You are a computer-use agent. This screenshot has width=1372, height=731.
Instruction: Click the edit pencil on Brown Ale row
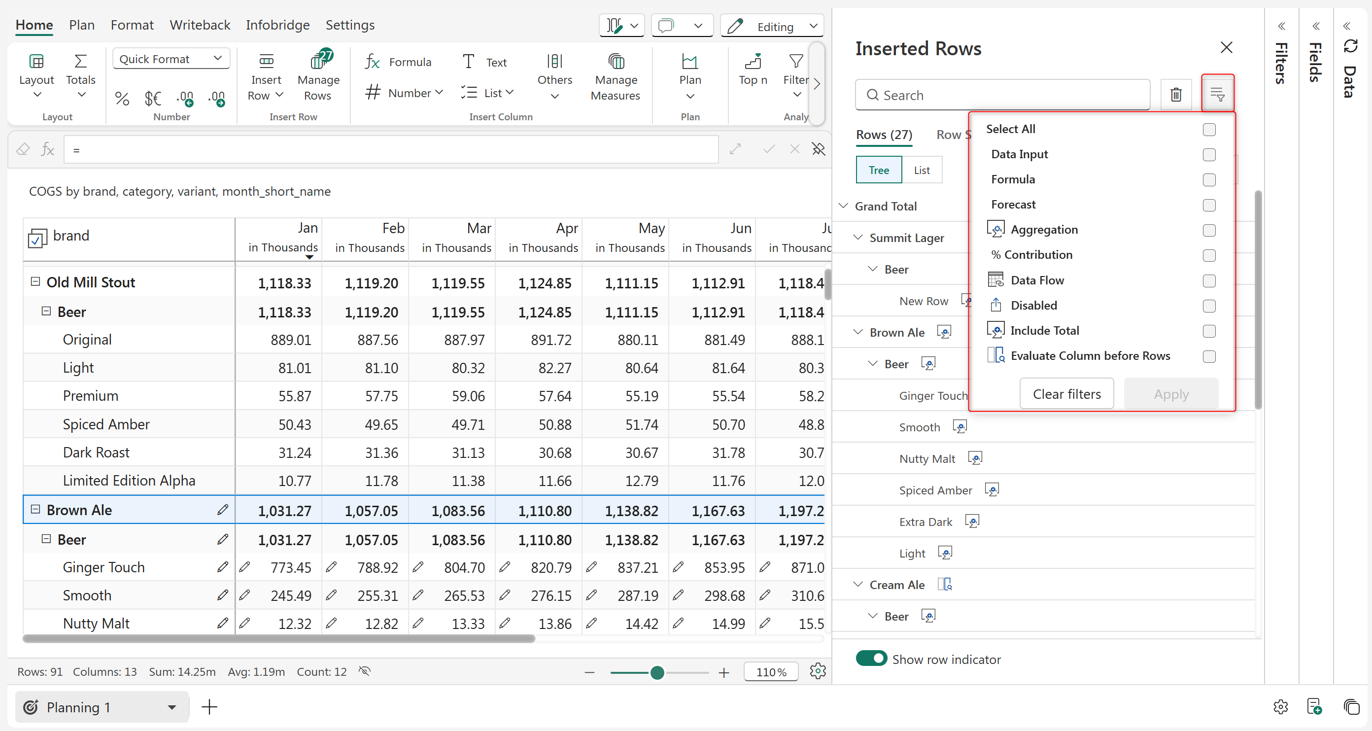pyautogui.click(x=223, y=510)
